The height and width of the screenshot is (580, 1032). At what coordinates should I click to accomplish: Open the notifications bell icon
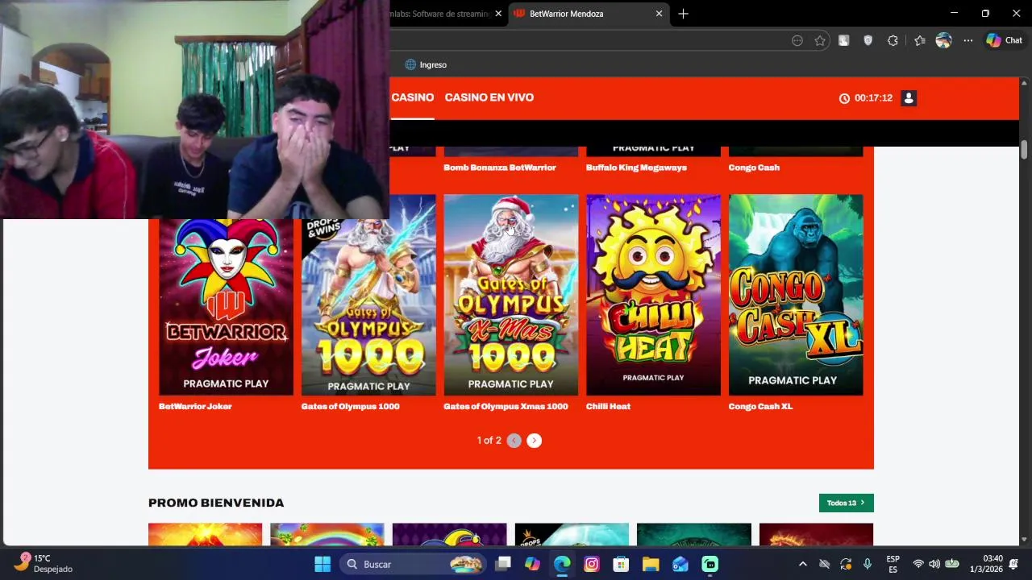1014,565
